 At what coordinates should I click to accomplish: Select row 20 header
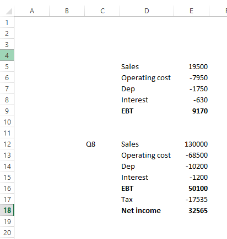pyautogui.click(x=7, y=232)
